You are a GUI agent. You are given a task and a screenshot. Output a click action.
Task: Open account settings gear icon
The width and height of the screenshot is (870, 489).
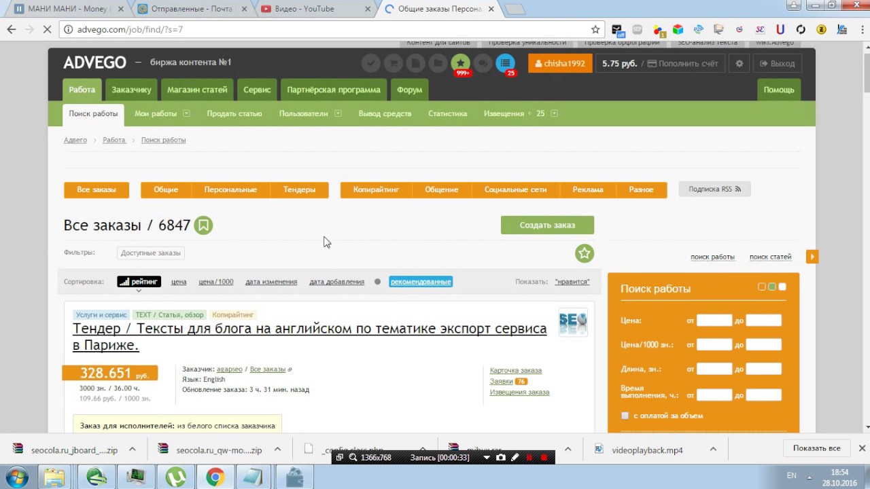739,63
